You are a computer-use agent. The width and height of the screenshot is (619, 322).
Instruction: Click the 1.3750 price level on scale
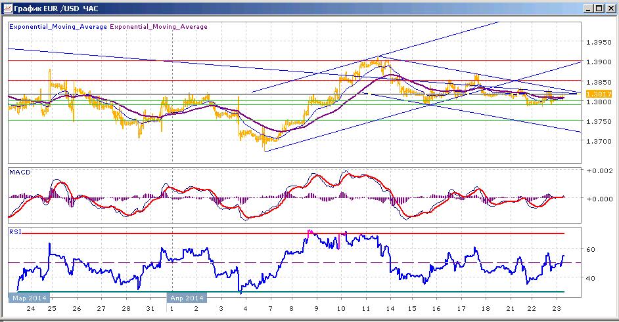[599, 121]
